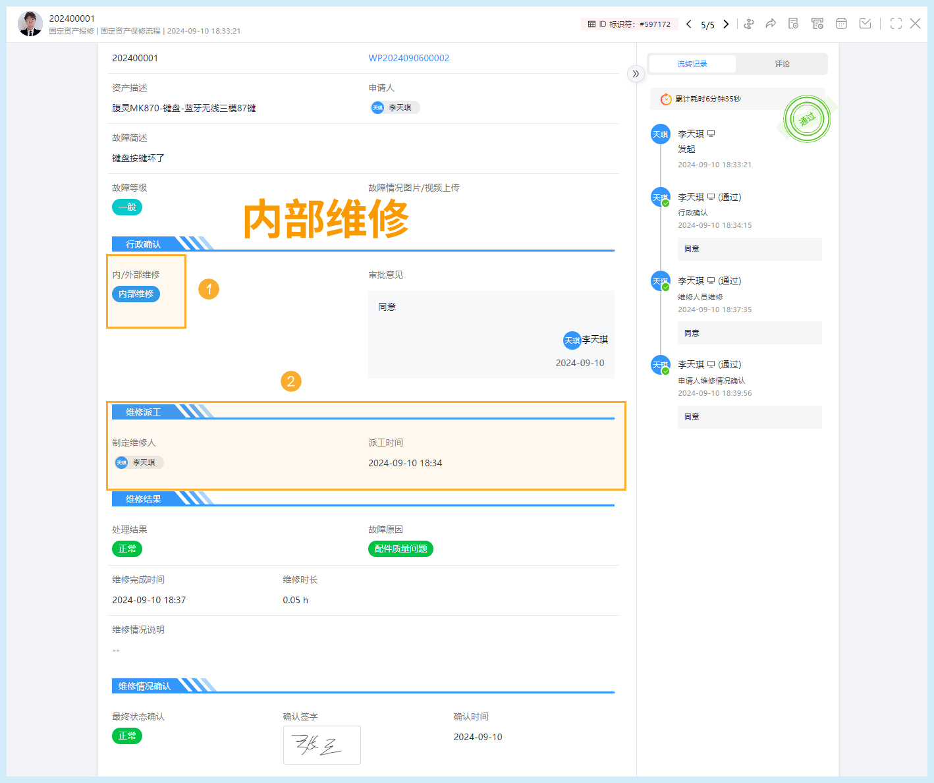Click the comment bubble next to 李天琪 发起
Image resolution: width=934 pixels, height=783 pixels.
[710, 134]
